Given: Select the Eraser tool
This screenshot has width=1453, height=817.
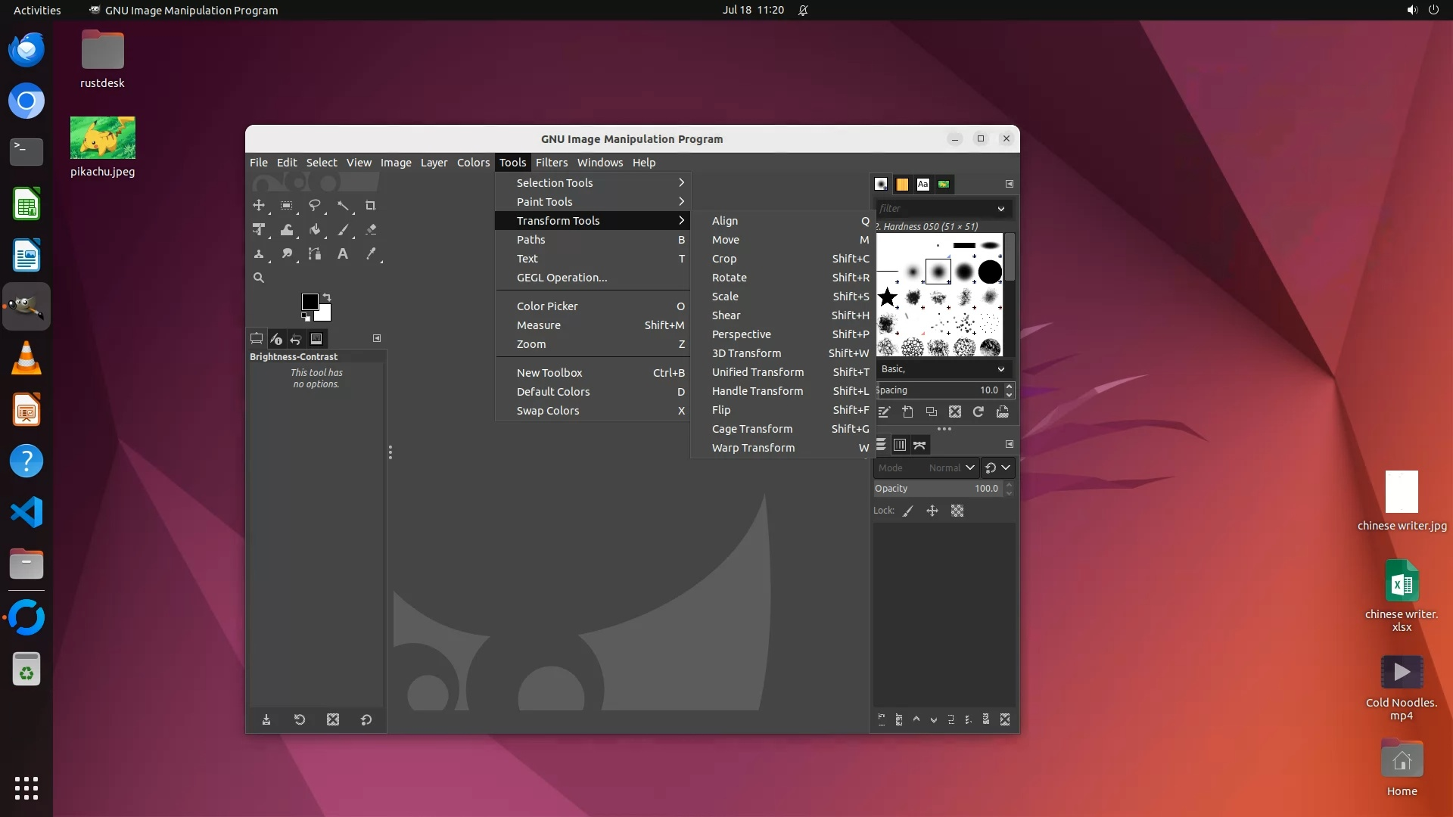Looking at the screenshot, I should click(x=371, y=229).
